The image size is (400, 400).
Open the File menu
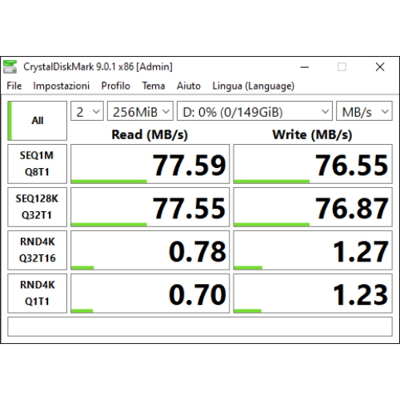[x=14, y=86]
